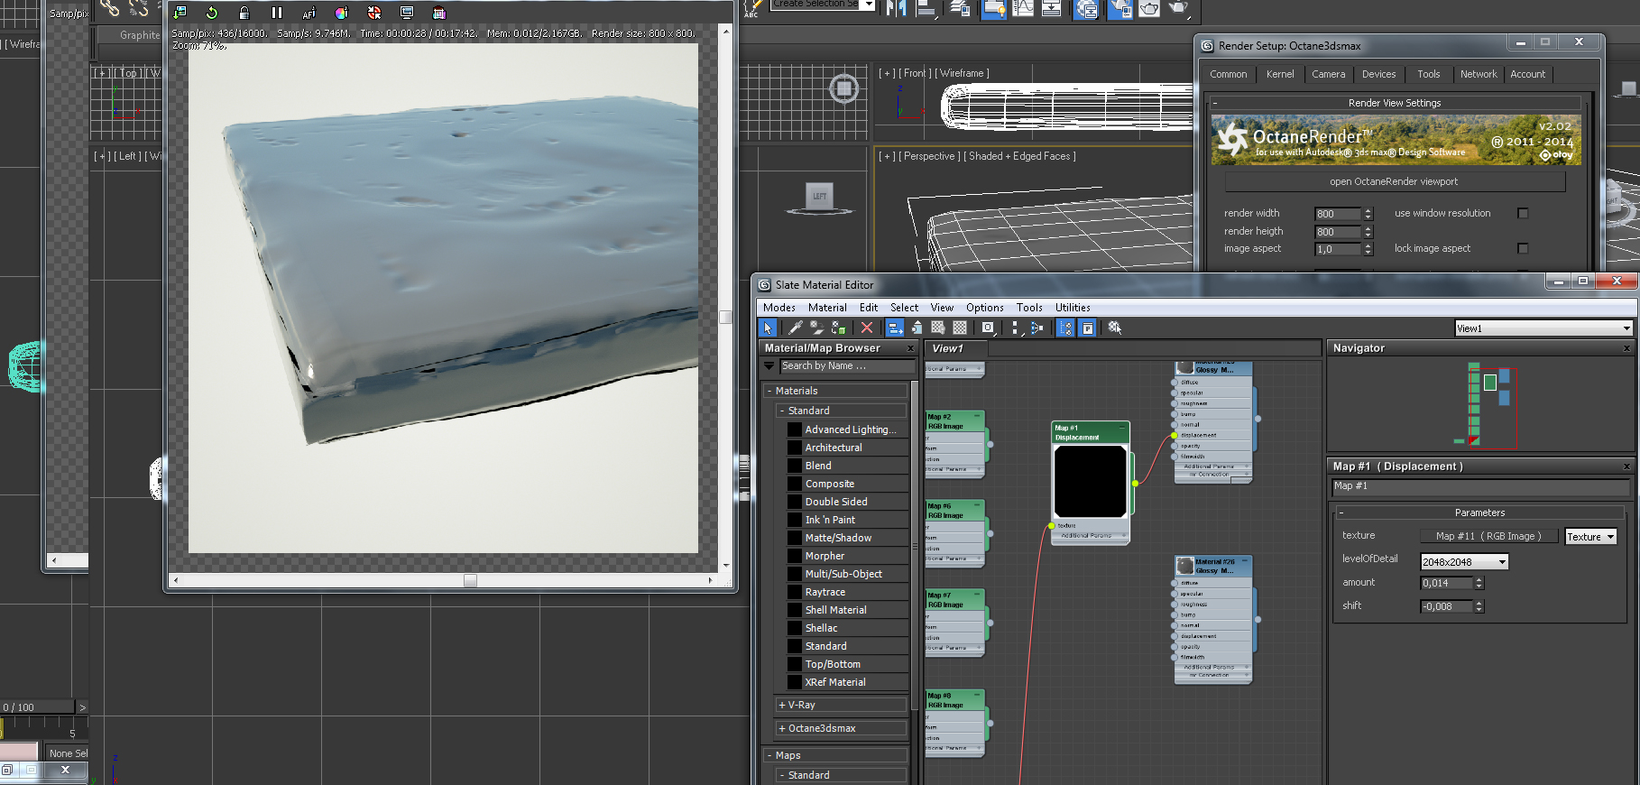Click the lock viewport padlock icon

(244, 13)
